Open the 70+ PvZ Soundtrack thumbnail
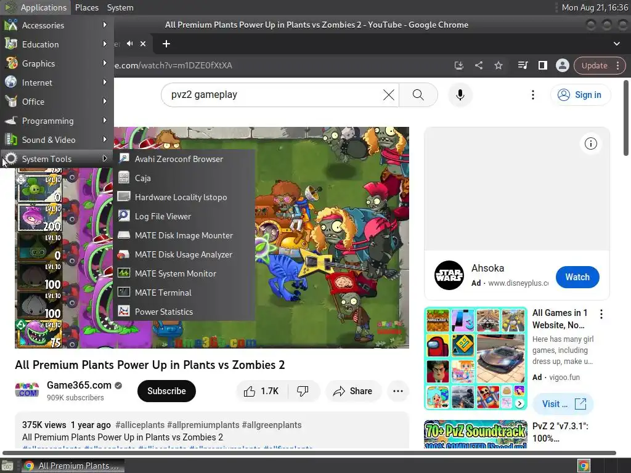This screenshot has height=473, width=631. pyautogui.click(x=476, y=434)
